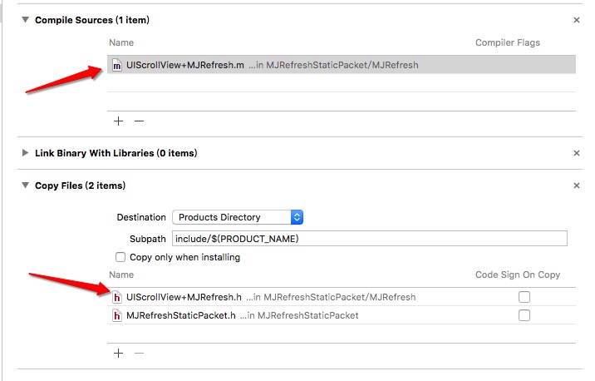Toggle Code Sign On Copy for MJRefreshStaticPacket.h
Screen dimensions: 595x381
pos(524,315)
